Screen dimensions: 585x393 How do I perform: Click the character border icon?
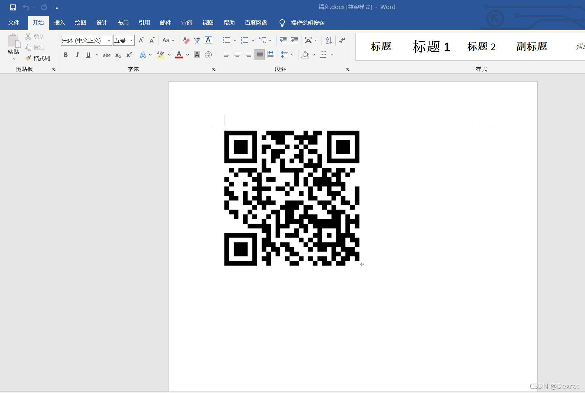pyautogui.click(x=208, y=40)
